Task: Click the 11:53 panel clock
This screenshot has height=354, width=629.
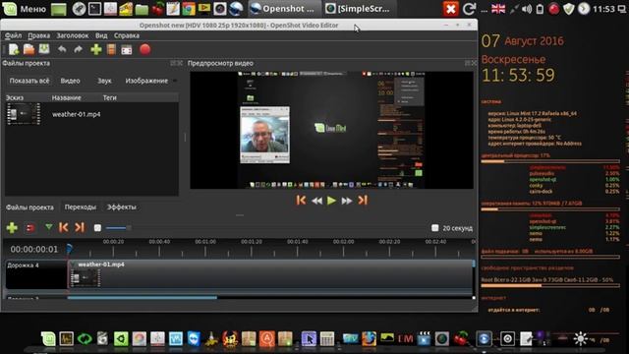Action: tap(603, 9)
